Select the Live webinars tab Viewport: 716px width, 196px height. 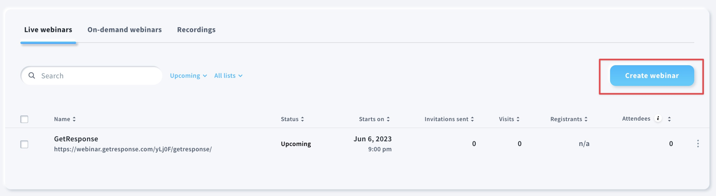click(x=48, y=30)
